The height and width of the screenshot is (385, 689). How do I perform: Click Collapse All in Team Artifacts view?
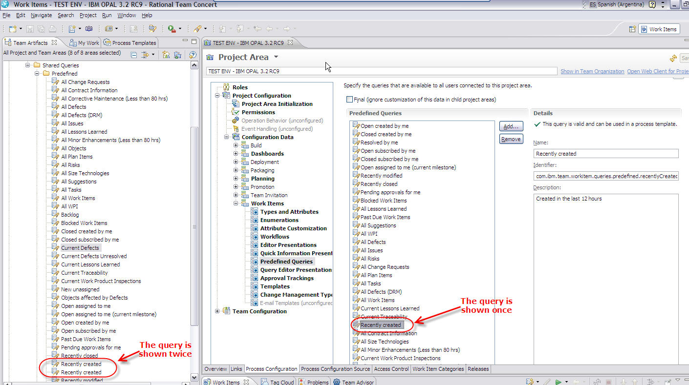(x=134, y=55)
